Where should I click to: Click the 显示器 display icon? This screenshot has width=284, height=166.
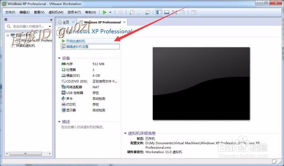click(x=64, y=110)
